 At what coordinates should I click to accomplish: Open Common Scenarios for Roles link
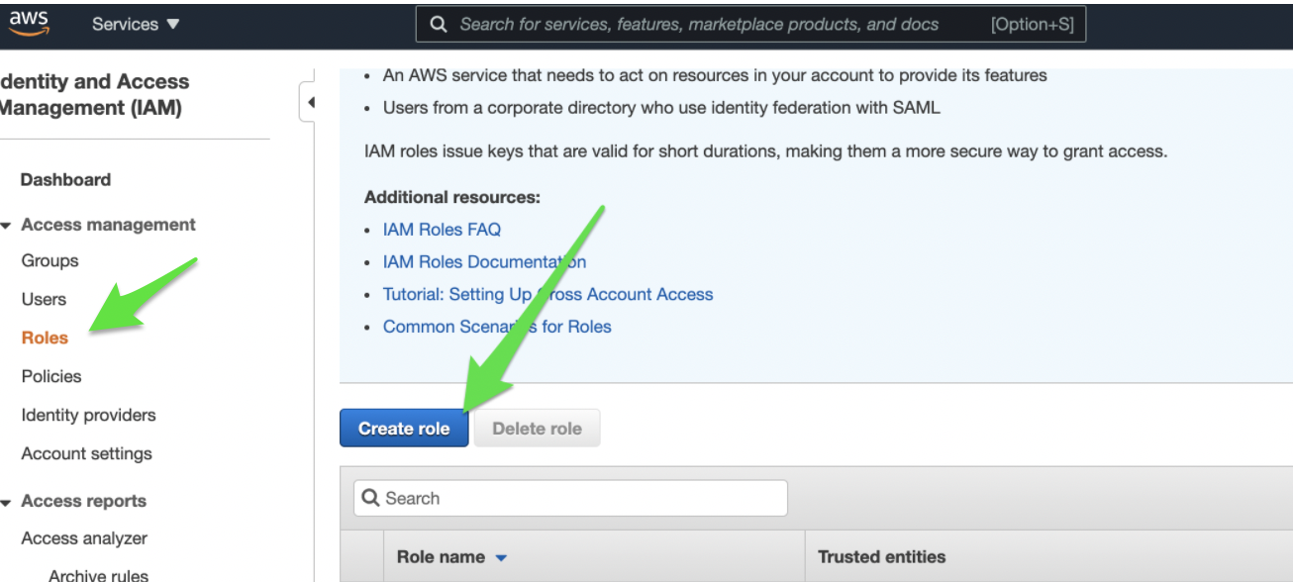[497, 327]
